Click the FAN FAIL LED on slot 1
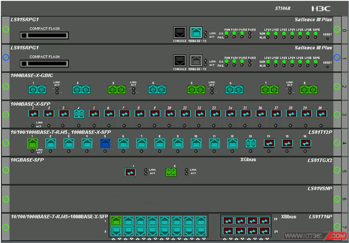The height and width of the screenshot is (243, 349). point(226,65)
